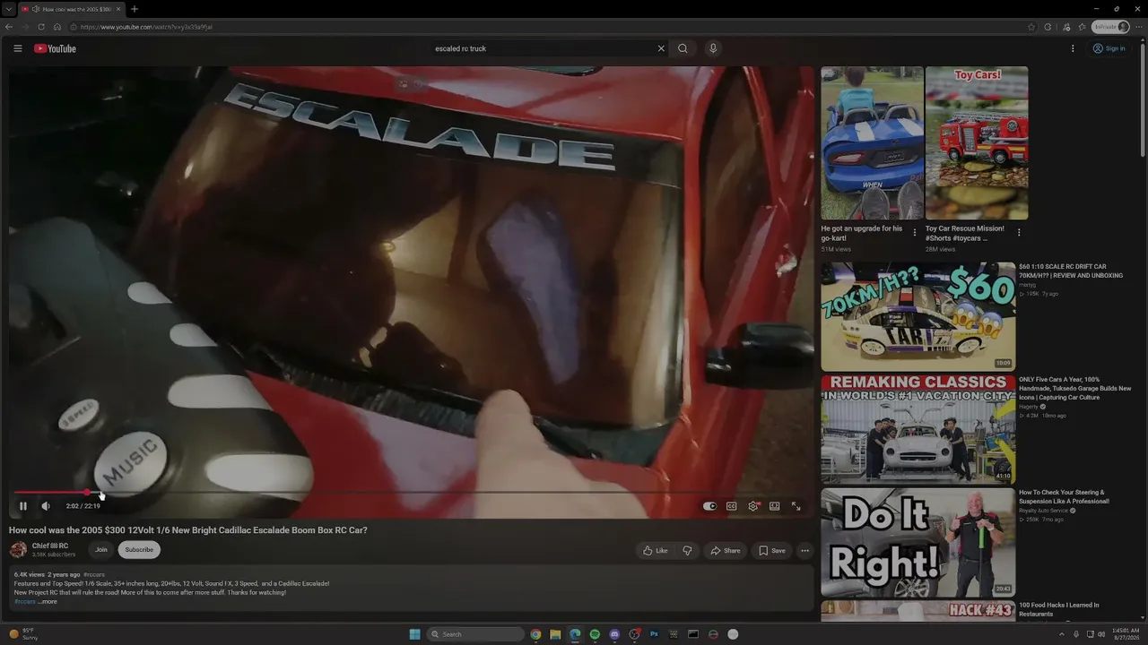Go to the YouTube home logo
This screenshot has width=1148, height=645.
coord(55,48)
